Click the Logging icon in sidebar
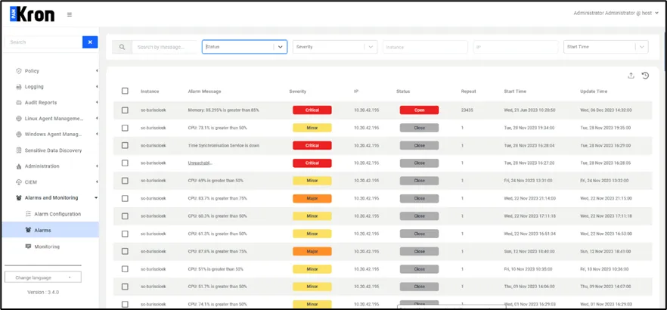The width and height of the screenshot is (667, 310). pos(19,87)
